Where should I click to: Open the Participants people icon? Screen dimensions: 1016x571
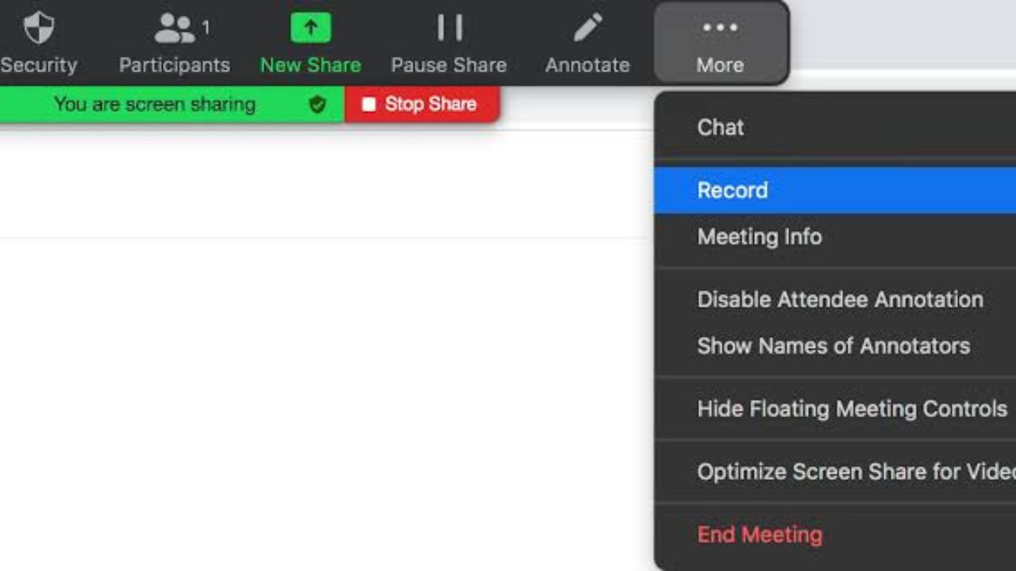(x=174, y=29)
